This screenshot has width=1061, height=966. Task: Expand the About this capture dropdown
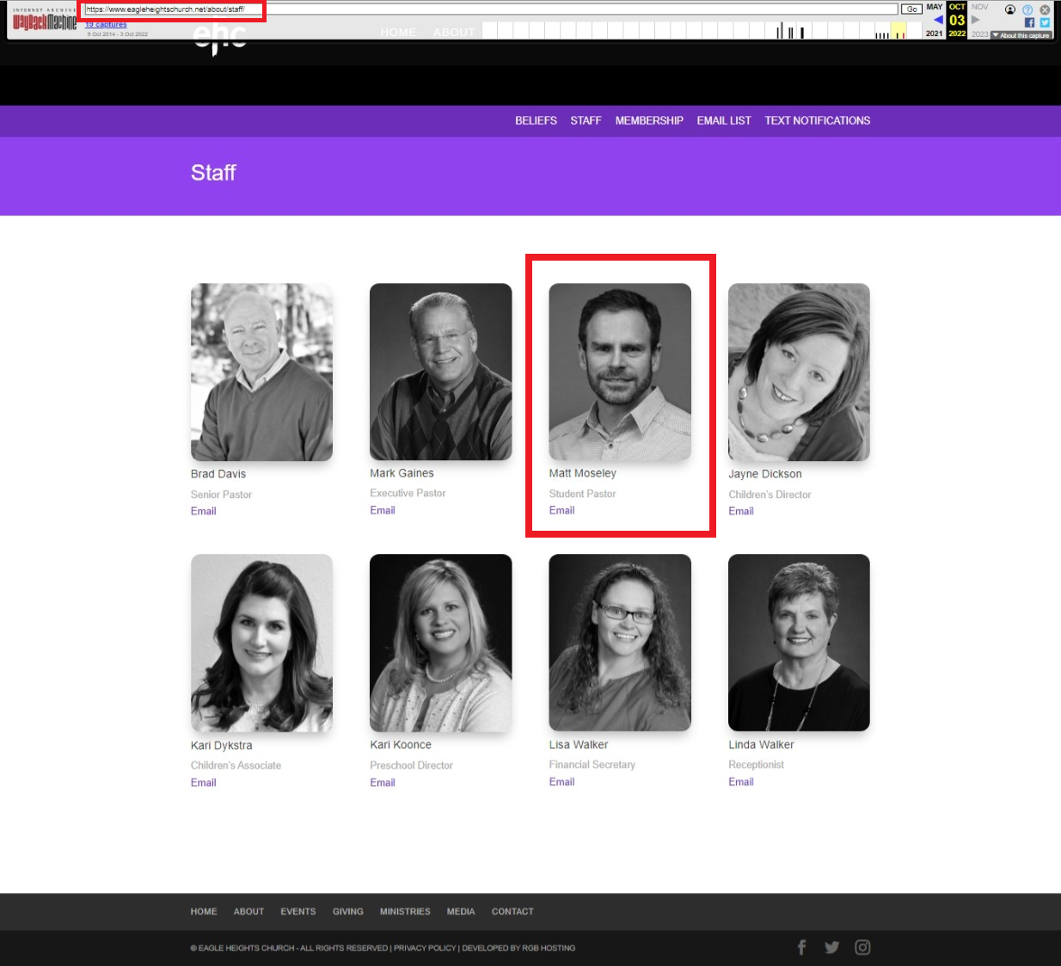pyautogui.click(x=1021, y=35)
